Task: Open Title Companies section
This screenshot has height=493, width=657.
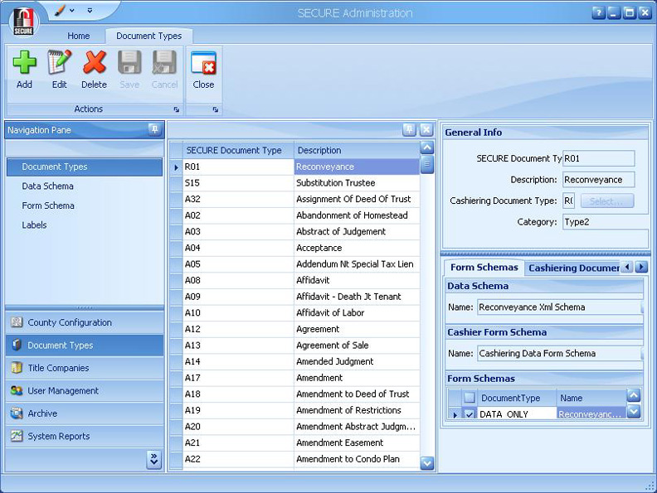Action: (x=58, y=368)
